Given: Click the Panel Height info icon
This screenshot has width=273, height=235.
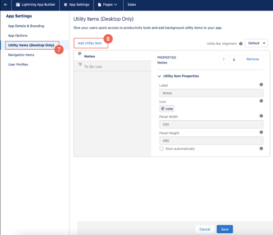Looking at the screenshot, I should pyautogui.click(x=261, y=133).
